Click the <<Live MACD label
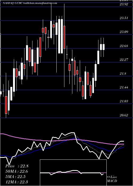Image resolution: width=133 pixels, height=186 pixels. coord(112,179)
